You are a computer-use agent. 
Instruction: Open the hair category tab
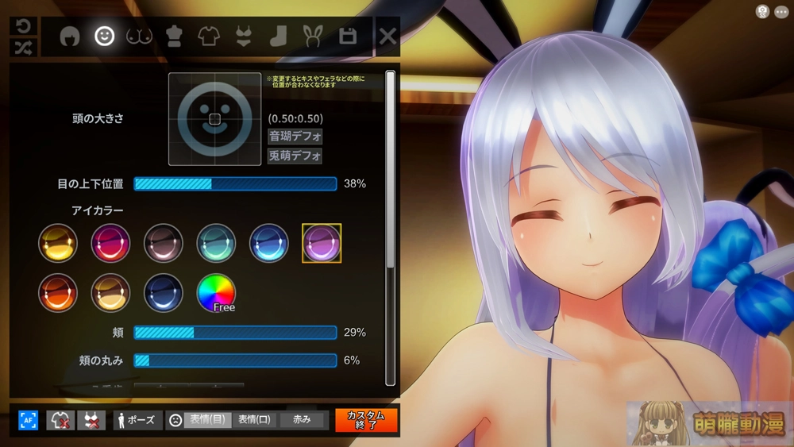[x=70, y=37]
